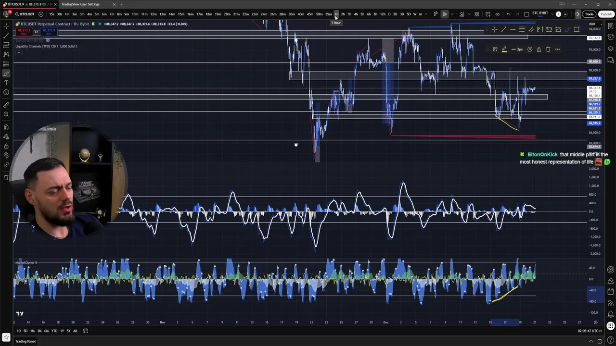This screenshot has height=346, width=616.
Task: Open the layout setup square icon
Action: [526, 14]
